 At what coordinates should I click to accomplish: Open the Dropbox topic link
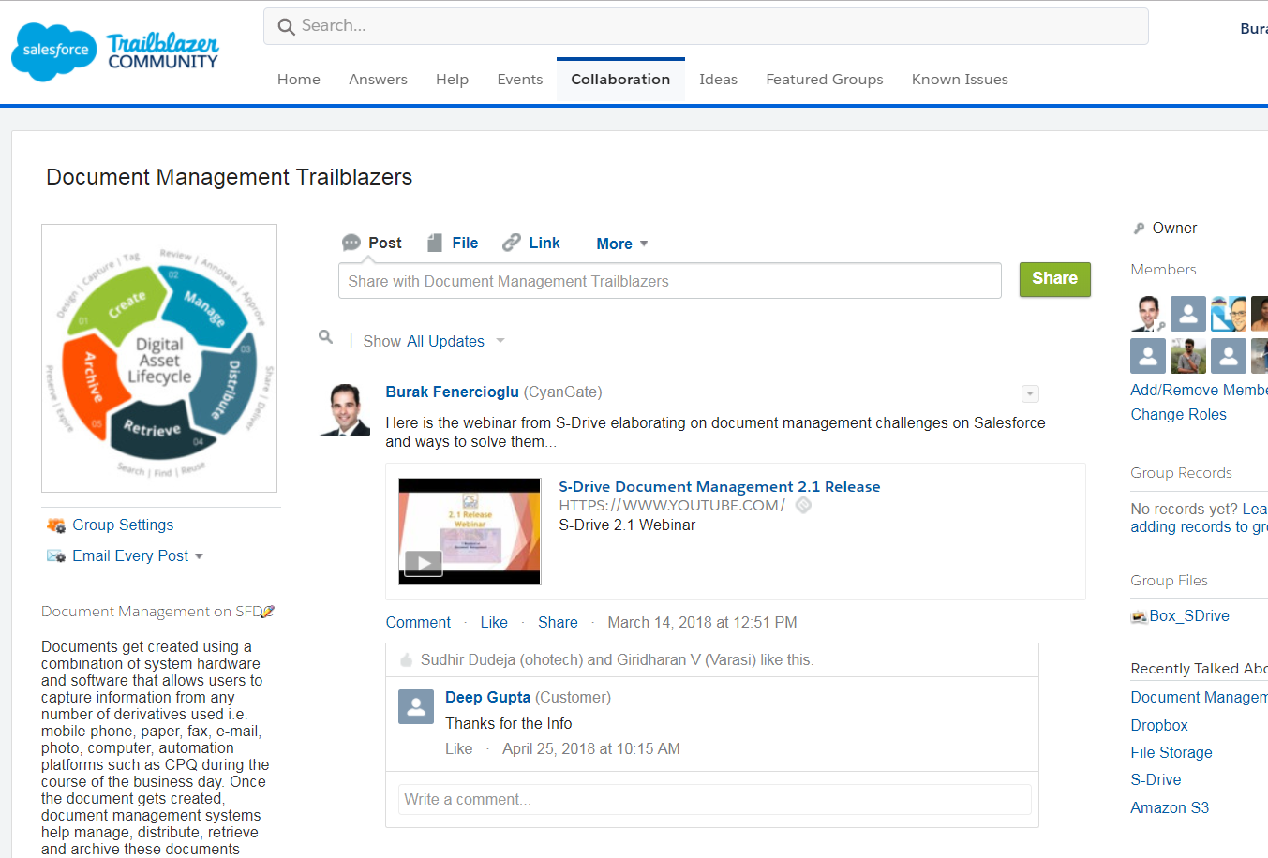pos(1159,726)
